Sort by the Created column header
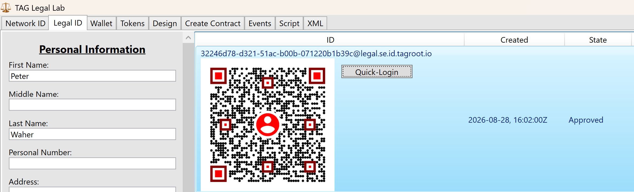Viewport: 634px width, 192px height. pos(514,40)
